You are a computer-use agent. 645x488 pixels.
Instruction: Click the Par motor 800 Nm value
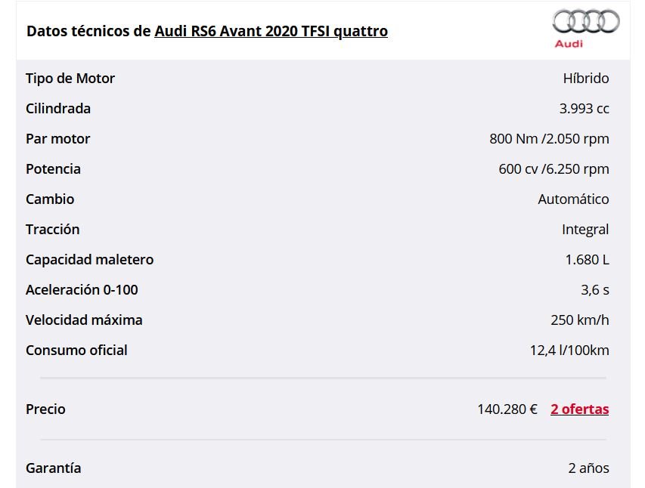(x=549, y=139)
